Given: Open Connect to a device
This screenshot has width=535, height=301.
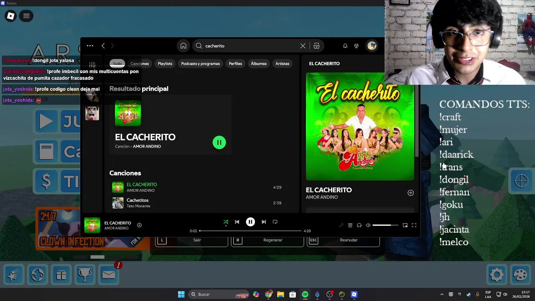Looking at the screenshot, I should tap(359, 225).
